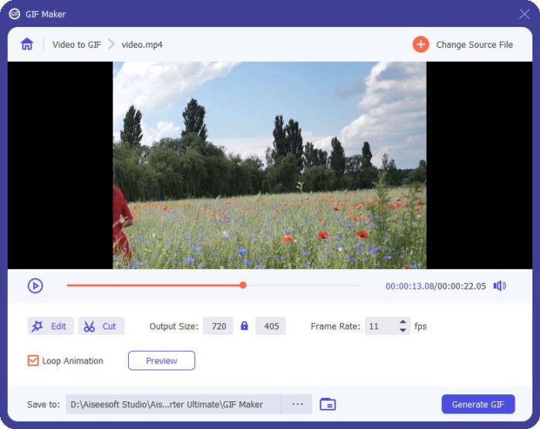The image size is (540, 429).
Task: Toggle the aspect ratio lock icon
Action: pos(245,326)
